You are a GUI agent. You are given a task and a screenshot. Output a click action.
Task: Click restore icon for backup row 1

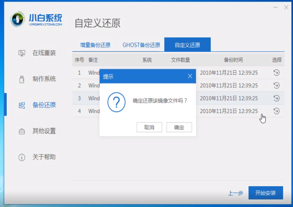276,73
